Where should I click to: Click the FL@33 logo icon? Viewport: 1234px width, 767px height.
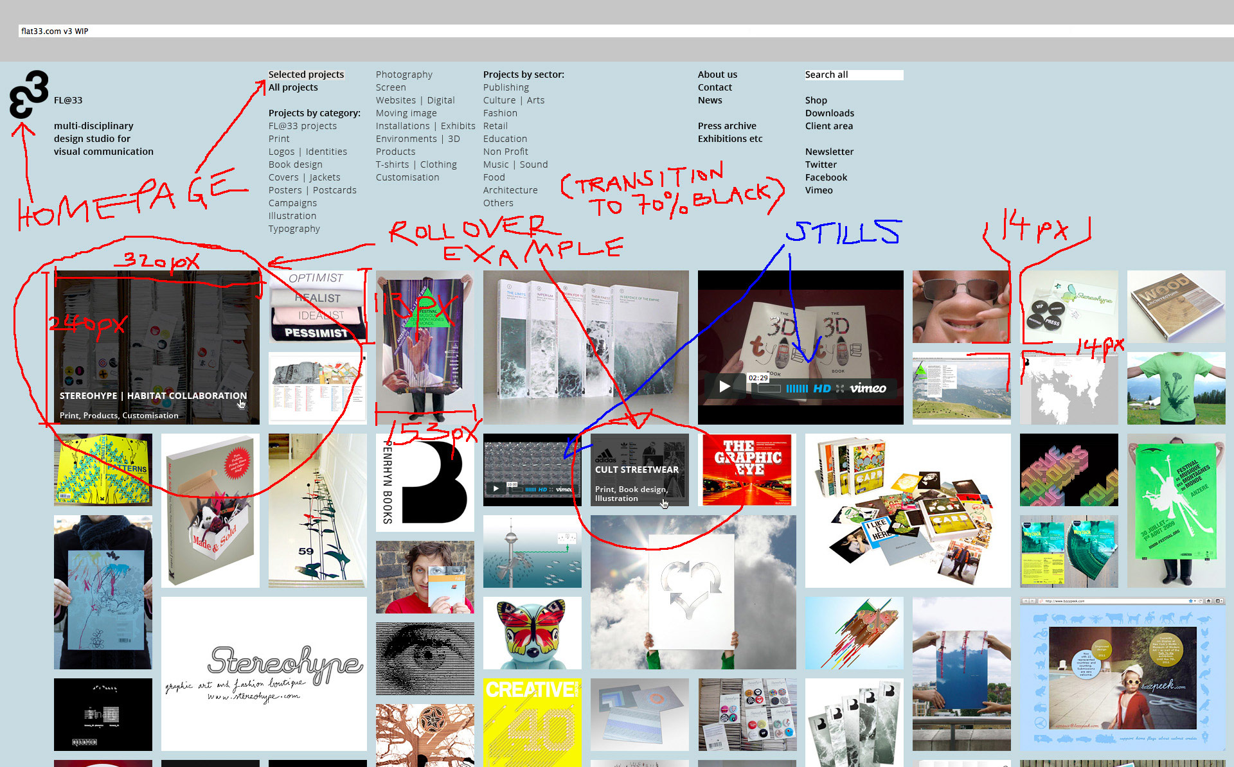29,94
